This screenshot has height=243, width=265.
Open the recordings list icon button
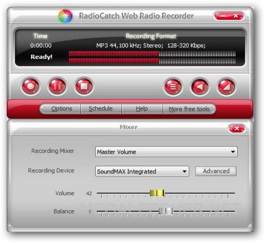173,87
